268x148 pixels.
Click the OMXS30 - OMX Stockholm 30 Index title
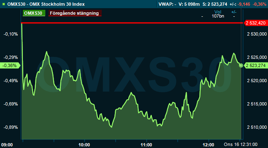[46, 4]
